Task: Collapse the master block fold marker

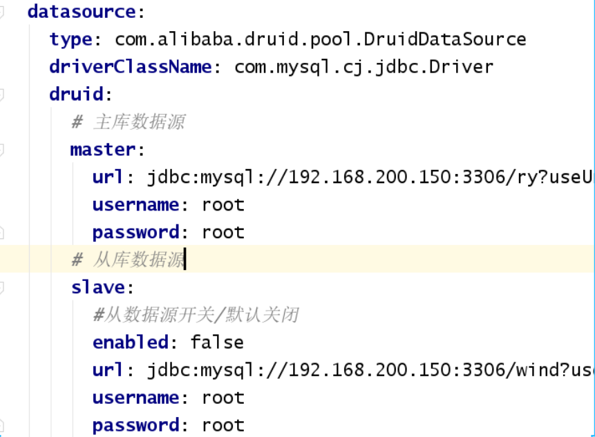Action: [1, 150]
